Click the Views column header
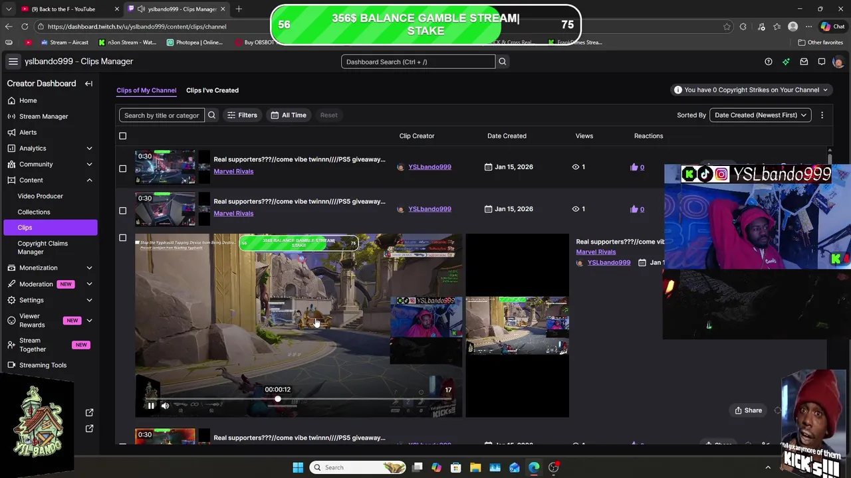The image size is (851, 478). (584, 136)
